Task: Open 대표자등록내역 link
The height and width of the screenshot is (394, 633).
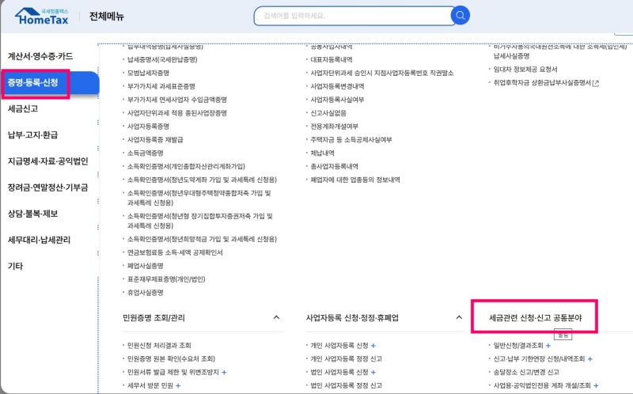Action: point(331,59)
